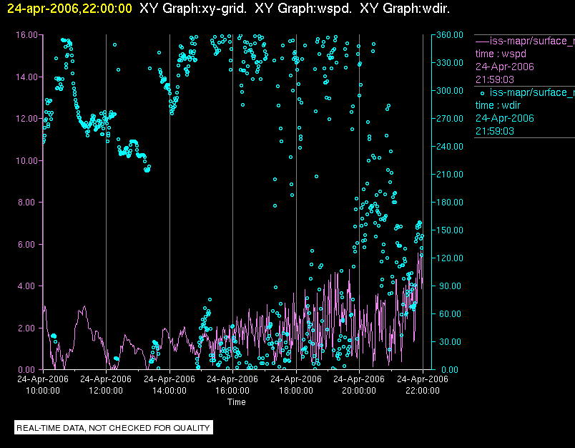Click the right axis value 60.00
This screenshot has height=448, width=575.
click(450, 314)
